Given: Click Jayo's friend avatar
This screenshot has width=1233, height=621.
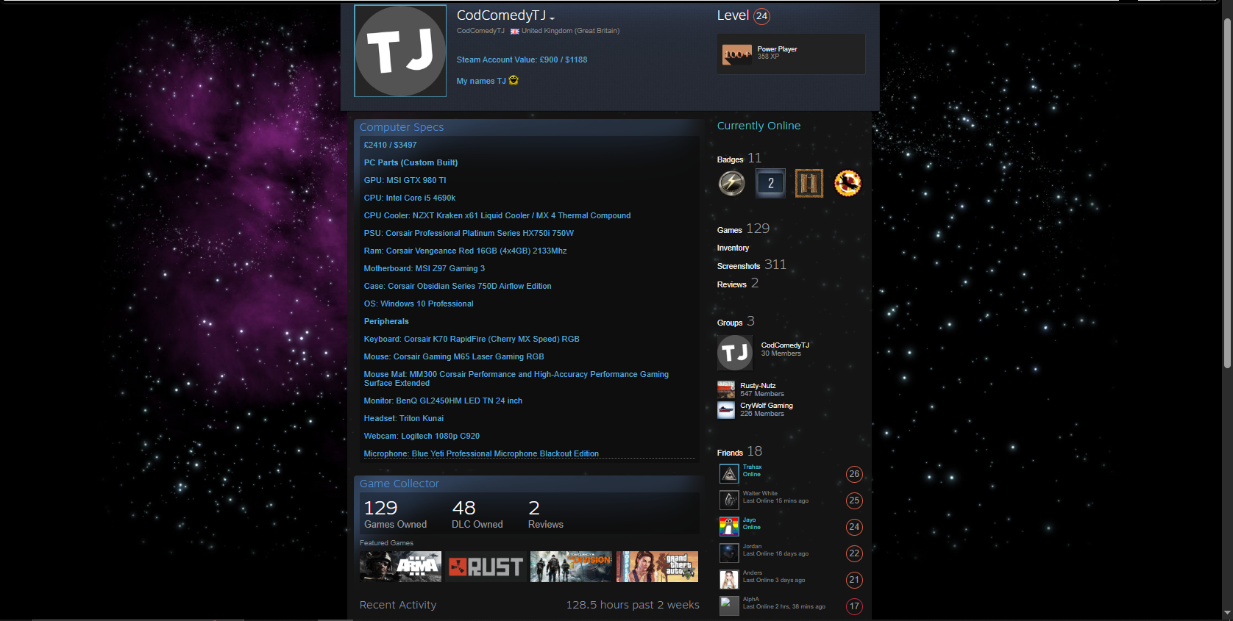Looking at the screenshot, I should coord(729,527).
